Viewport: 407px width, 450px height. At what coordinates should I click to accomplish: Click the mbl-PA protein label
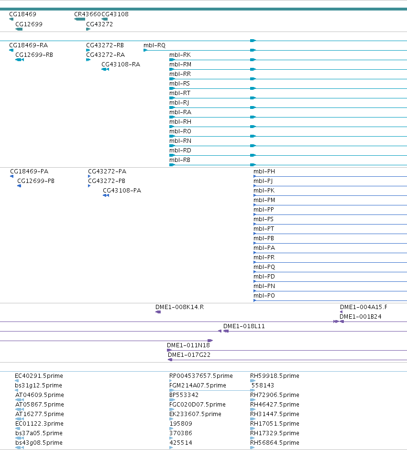tap(264, 247)
